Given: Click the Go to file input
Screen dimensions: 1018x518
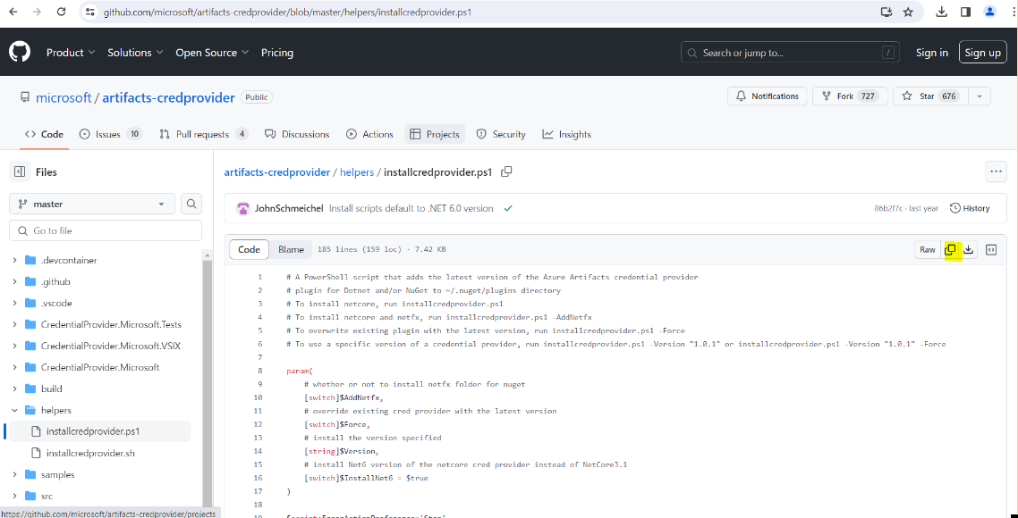Looking at the screenshot, I should point(106,230).
